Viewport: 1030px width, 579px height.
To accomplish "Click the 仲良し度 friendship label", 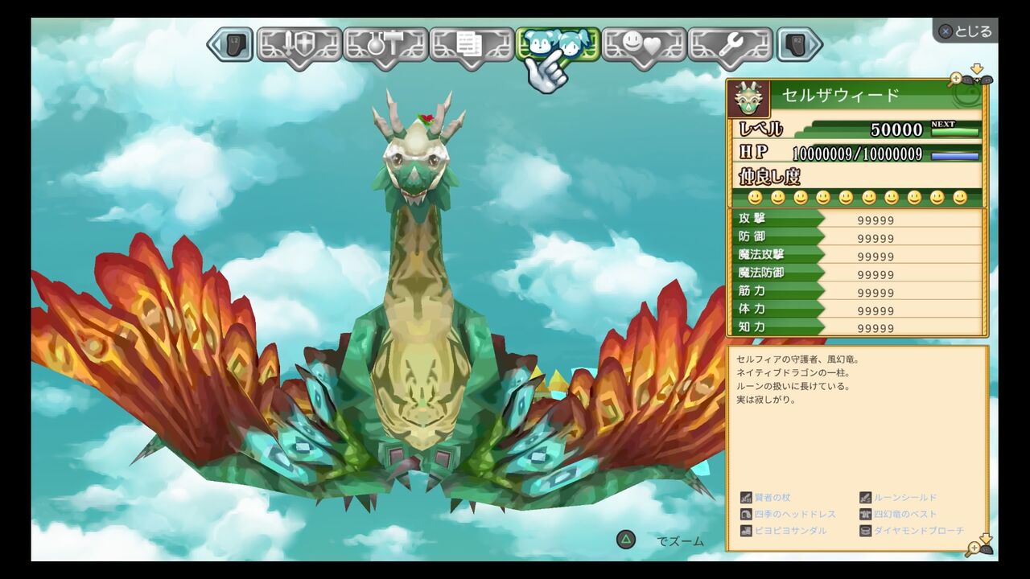I will coord(769,176).
